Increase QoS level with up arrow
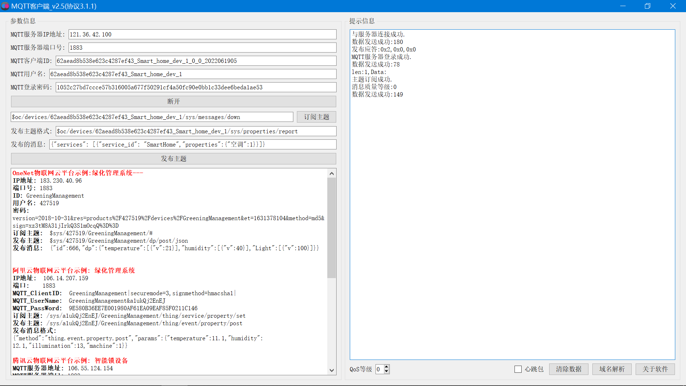This screenshot has width=686, height=386. pyautogui.click(x=387, y=367)
